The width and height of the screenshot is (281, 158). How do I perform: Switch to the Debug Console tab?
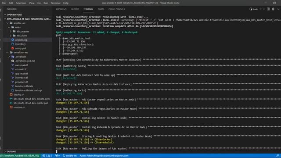[117, 9]
